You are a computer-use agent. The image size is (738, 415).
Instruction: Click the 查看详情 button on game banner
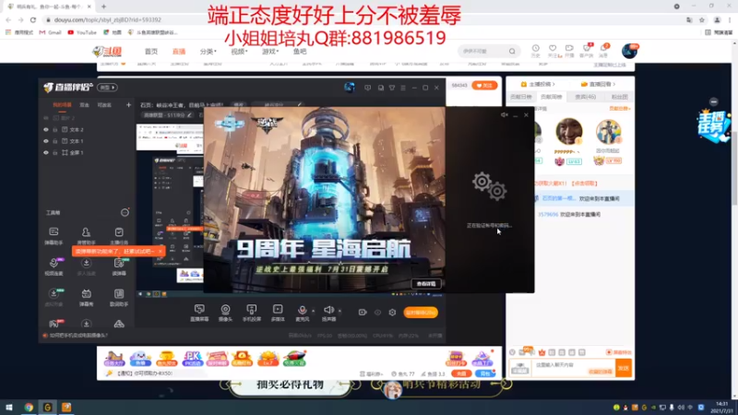point(426,284)
